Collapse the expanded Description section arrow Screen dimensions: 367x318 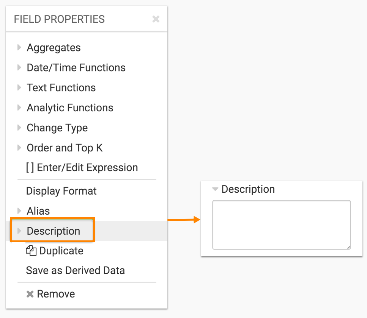click(x=215, y=189)
